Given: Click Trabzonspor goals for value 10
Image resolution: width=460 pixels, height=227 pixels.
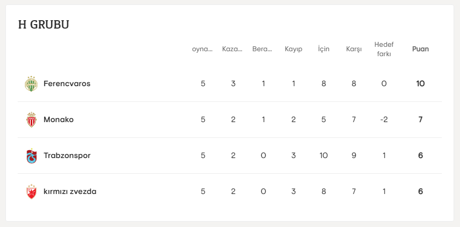Looking at the screenshot, I should pos(323,156).
